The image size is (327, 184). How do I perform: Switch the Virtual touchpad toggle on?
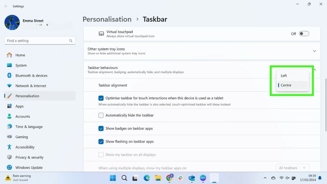pyautogui.click(x=304, y=33)
